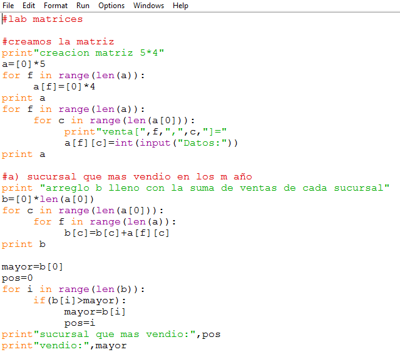
Task: Click the print "arreglo b lleno" line
Action: [196, 188]
